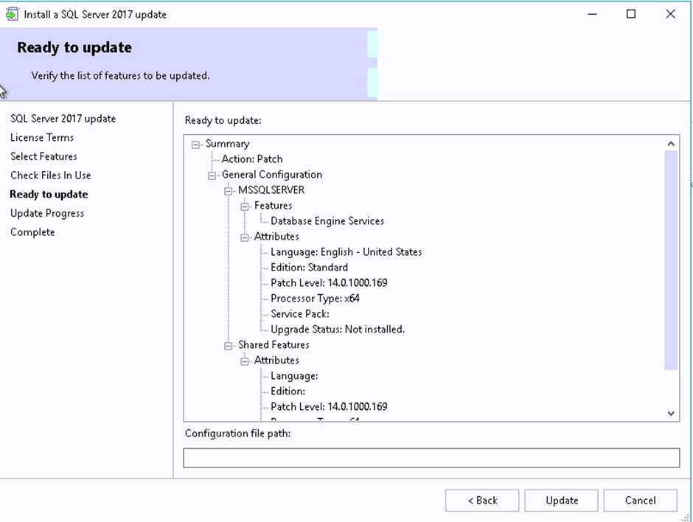This screenshot has width=693, height=522.
Task: Collapse the General Configuration node
Action: point(212,175)
